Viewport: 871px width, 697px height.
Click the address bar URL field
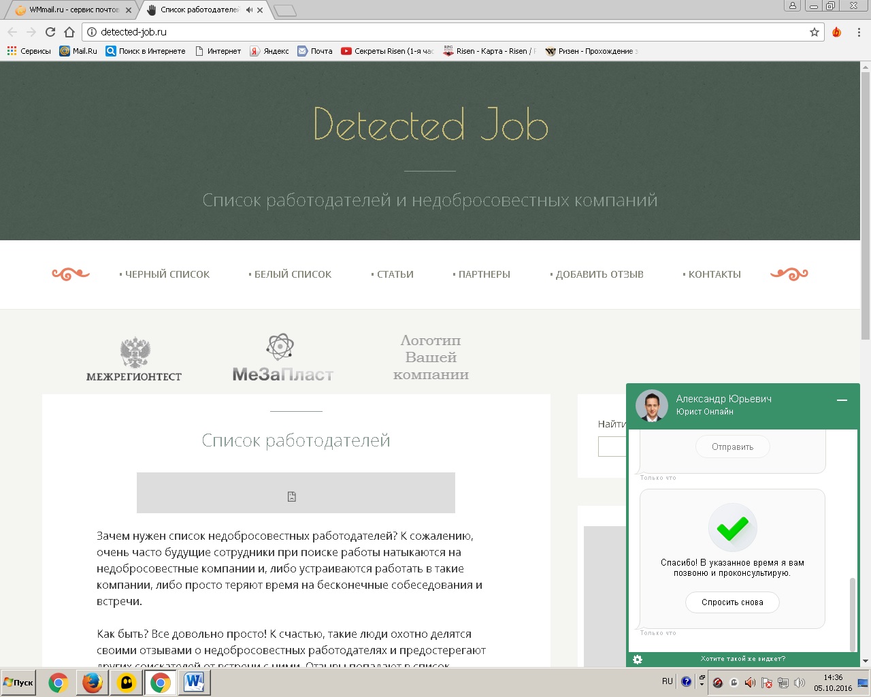453,32
